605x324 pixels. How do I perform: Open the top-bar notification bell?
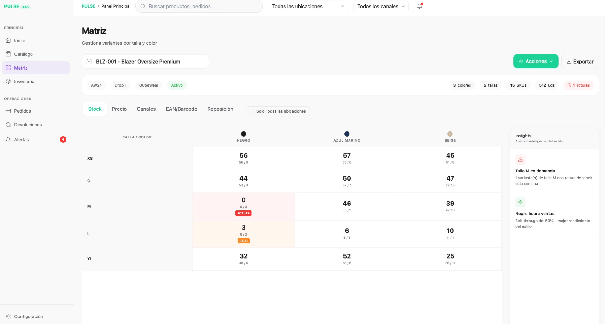click(419, 6)
